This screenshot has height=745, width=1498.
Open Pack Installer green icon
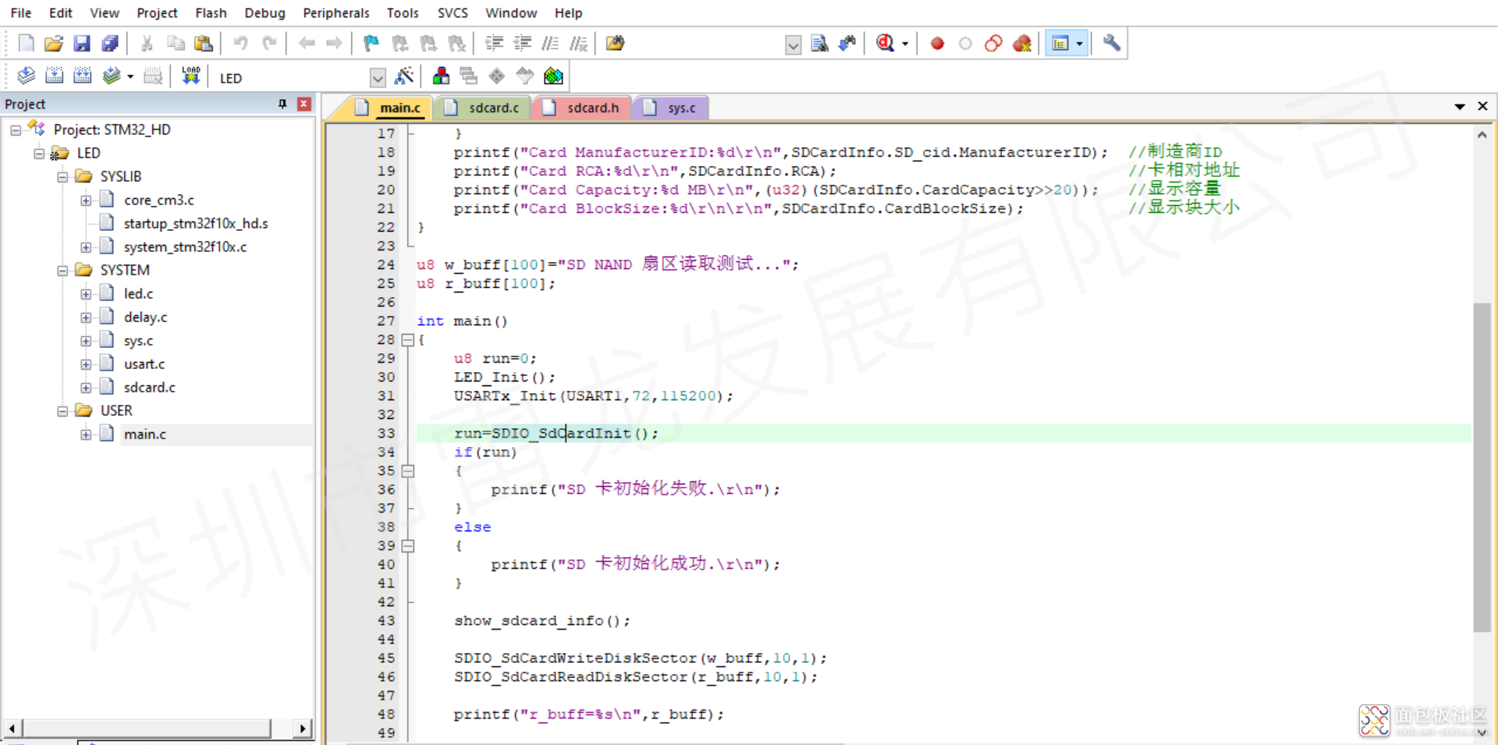(x=553, y=76)
